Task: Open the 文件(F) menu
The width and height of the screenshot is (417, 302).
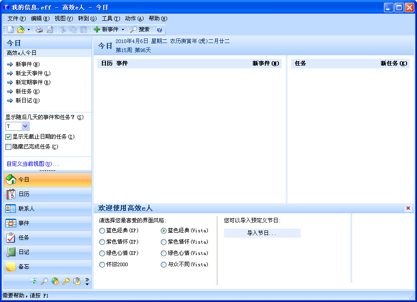Action: click(16, 19)
